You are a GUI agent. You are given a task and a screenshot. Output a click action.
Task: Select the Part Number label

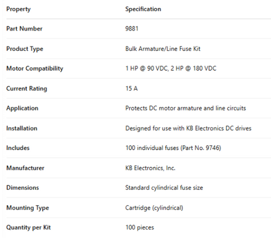click(x=24, y=29)
